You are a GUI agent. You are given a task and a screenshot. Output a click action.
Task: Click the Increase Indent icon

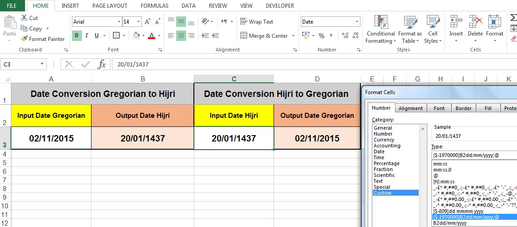tap(216, 36)
